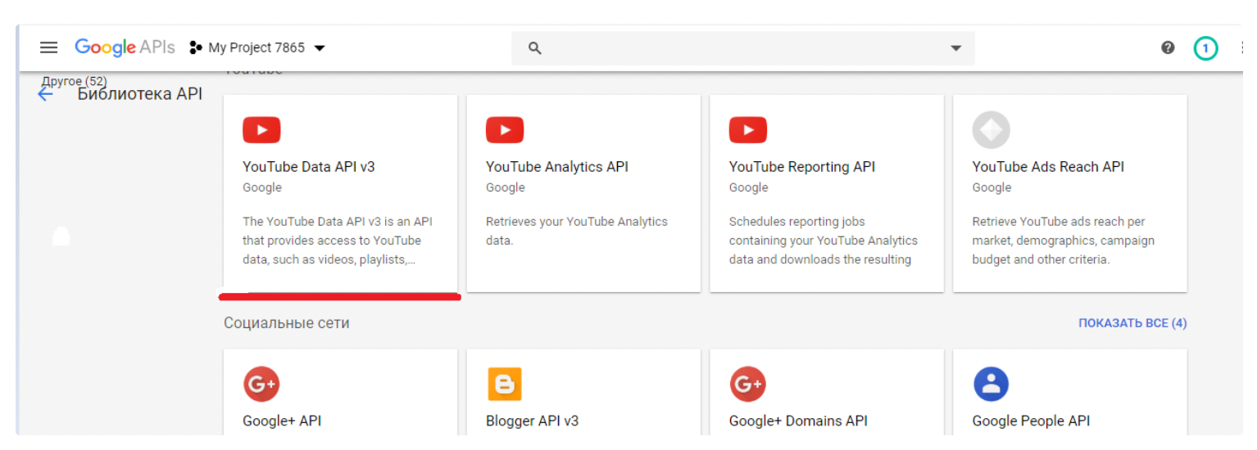1257x450 pixels.
Task: Click the search magnifier icon
Action: click(534, 48)
